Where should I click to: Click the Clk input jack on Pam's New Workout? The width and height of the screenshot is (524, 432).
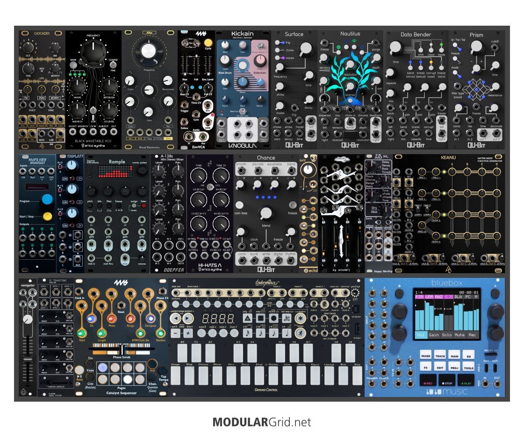point(23,171)
